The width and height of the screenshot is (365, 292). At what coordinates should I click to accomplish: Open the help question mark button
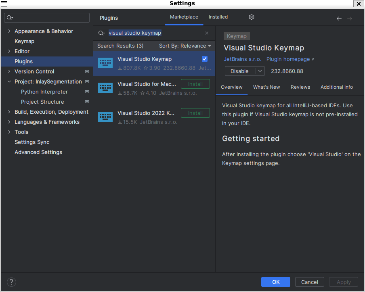click(x=11, y=282)
